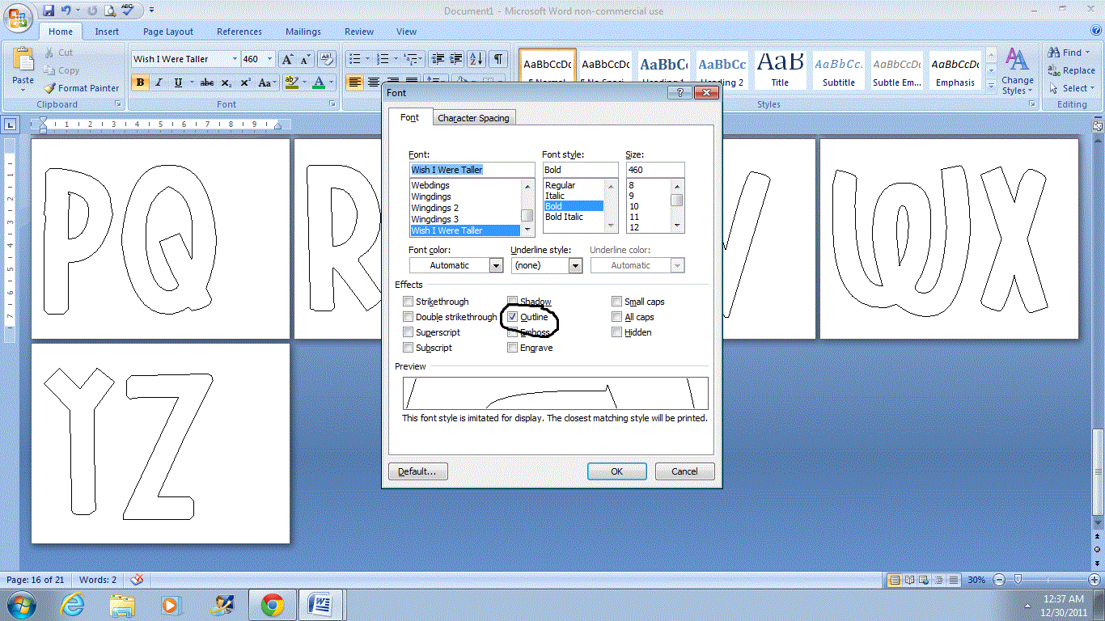Save the document from the quick access toolbar
This screenshot has height=621, width=1105.
(x=49, y=11)
